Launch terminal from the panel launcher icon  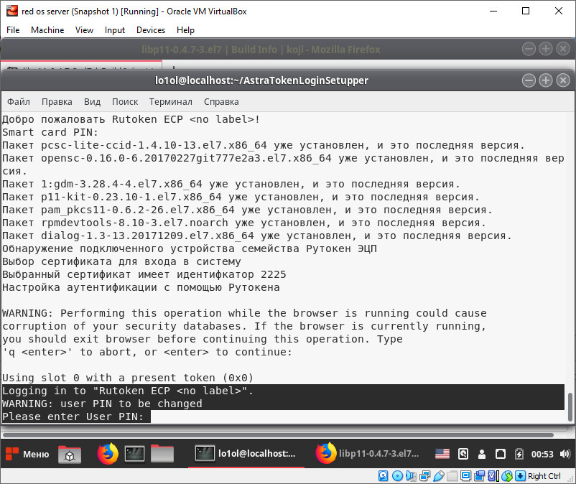(x=134, y=455)
